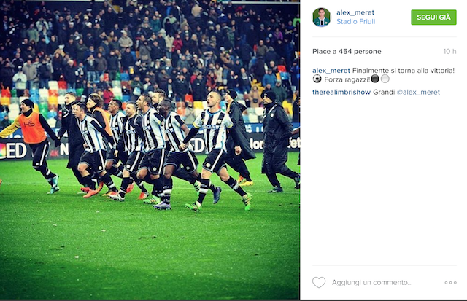Viewport: 467px width, 301px height.
Task: Visit therealimbrishow commenter profile
Action: pyautogui.click(x=341, y=93)
